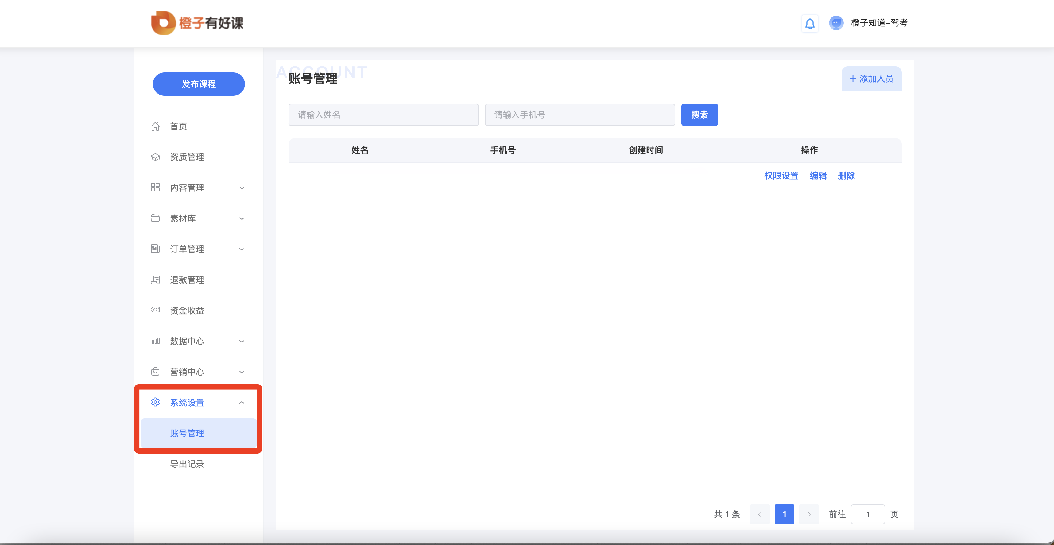
Task: Open the 首页 menu item
Action: pyautogui.click(x=199, y=126)
